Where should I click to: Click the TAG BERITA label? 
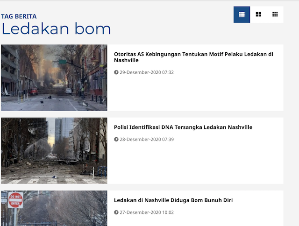(x=19, y=16)
